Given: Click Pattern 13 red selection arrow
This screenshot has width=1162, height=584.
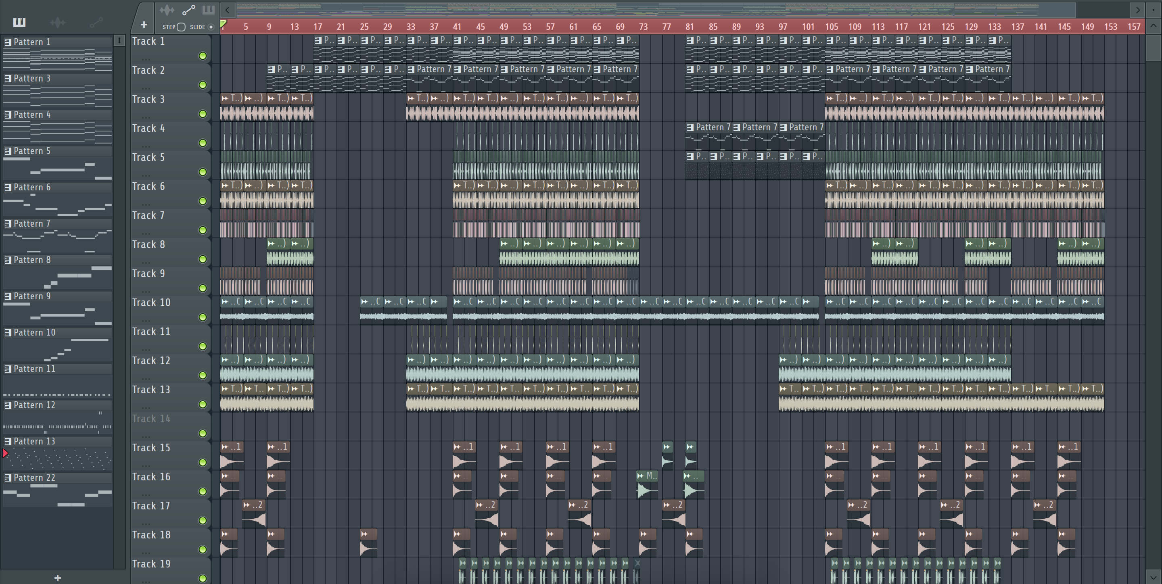Looking at the screenshot, I should (x=5, y=453).
